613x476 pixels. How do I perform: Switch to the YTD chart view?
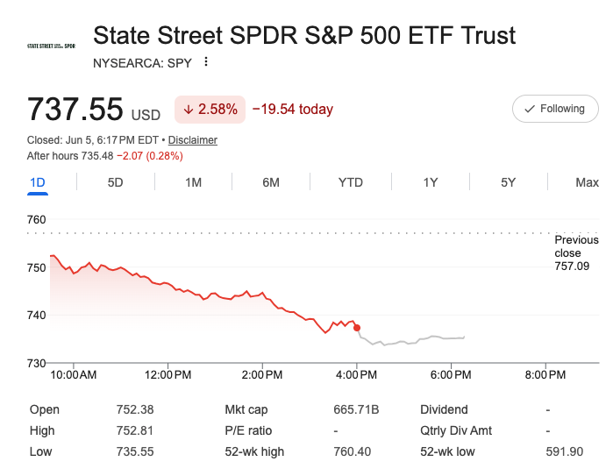pos(351,182)
